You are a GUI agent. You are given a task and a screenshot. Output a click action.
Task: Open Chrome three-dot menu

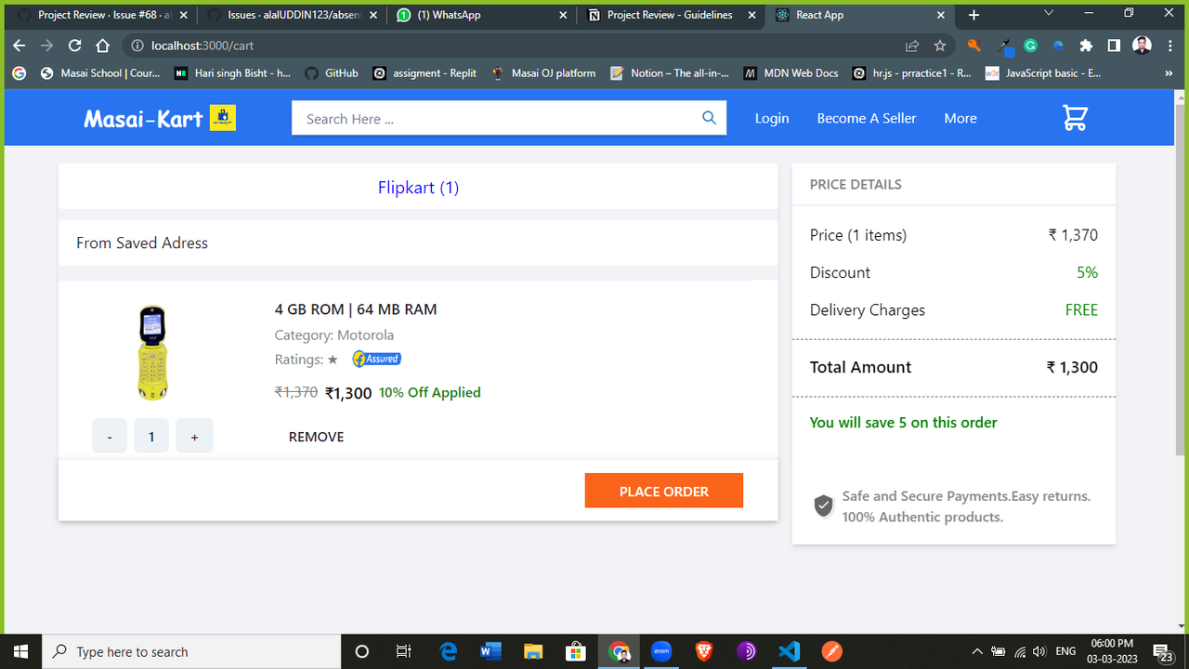[1169, 46]
